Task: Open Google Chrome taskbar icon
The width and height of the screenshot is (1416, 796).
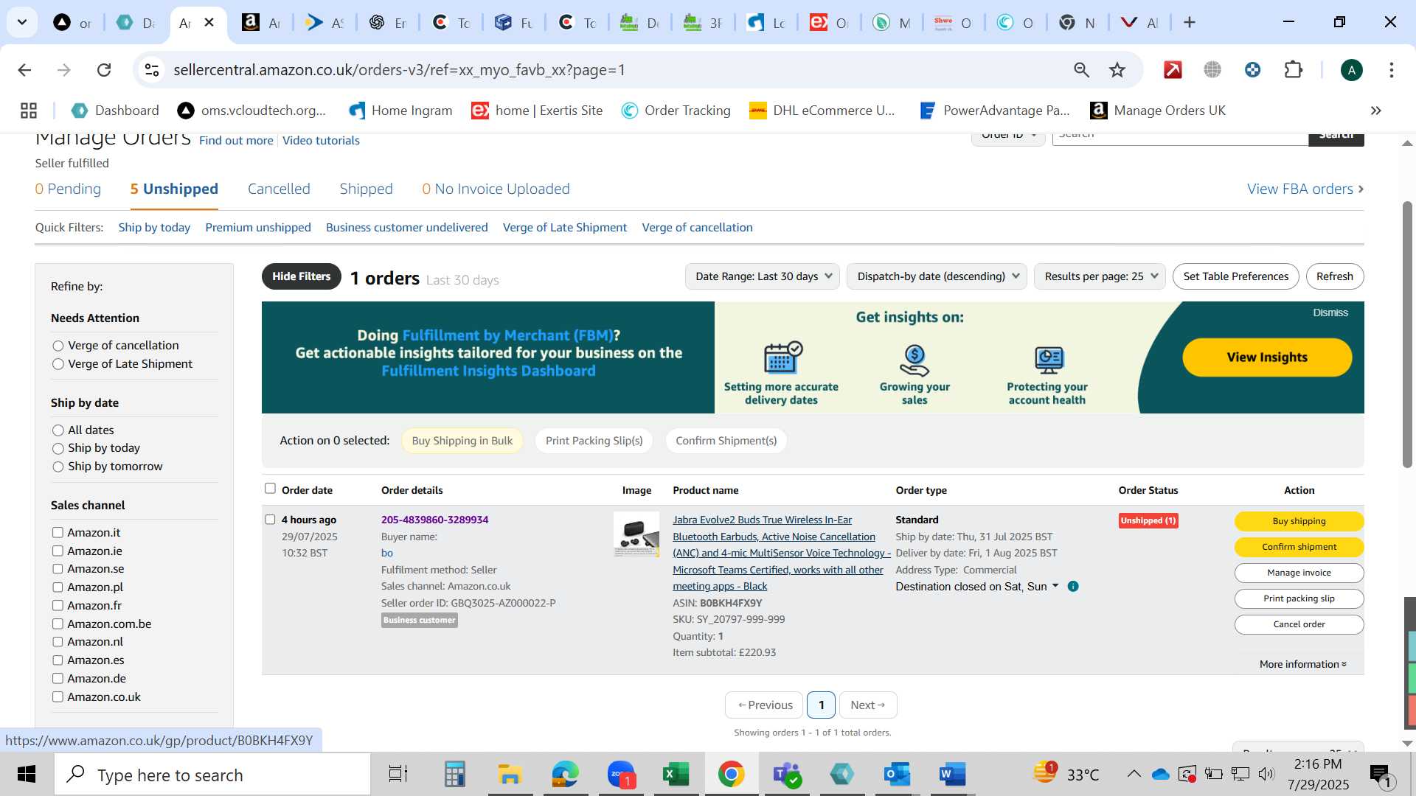Action: pyautogui.click(x=731, y=775)
